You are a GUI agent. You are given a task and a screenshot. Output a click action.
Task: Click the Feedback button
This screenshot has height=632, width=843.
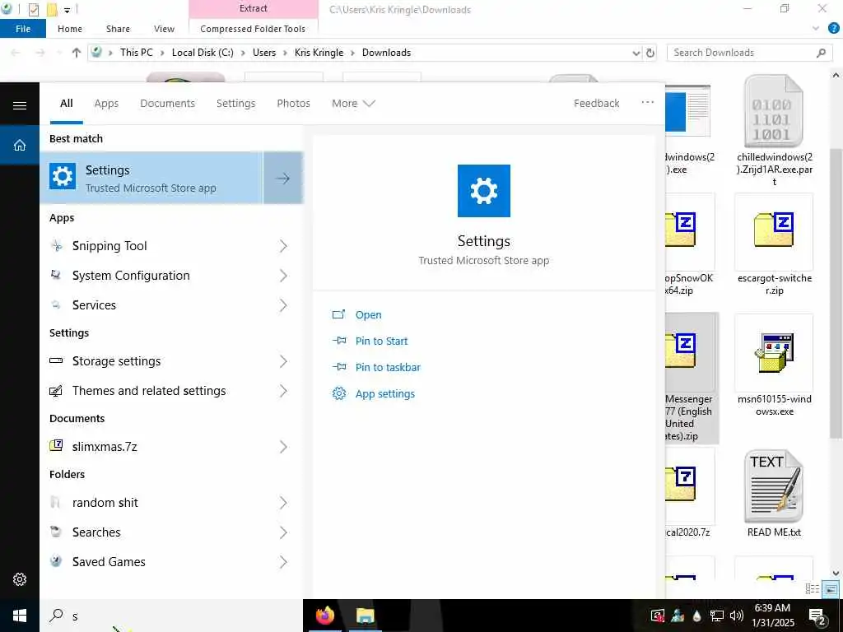(596, 103)
